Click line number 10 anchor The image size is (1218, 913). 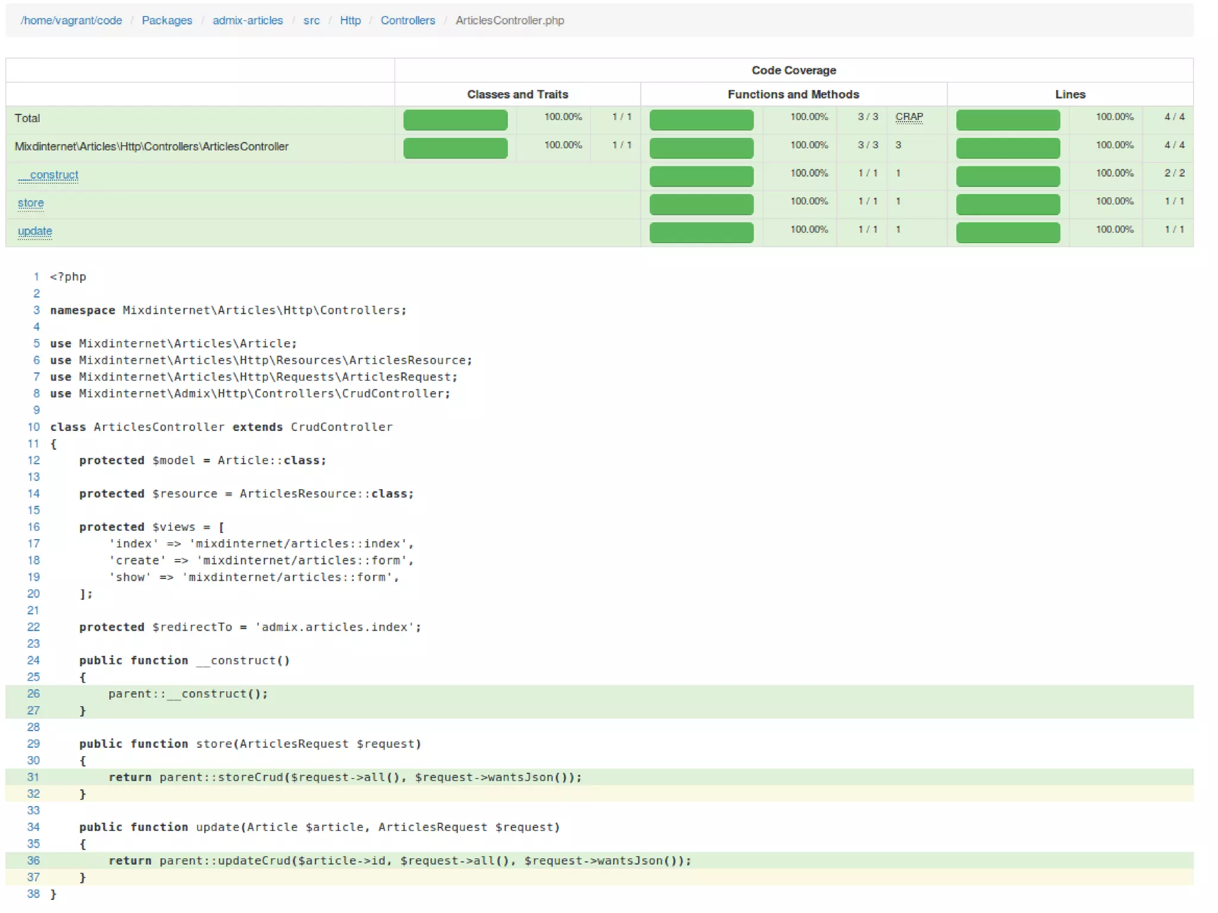click(33, 427)
